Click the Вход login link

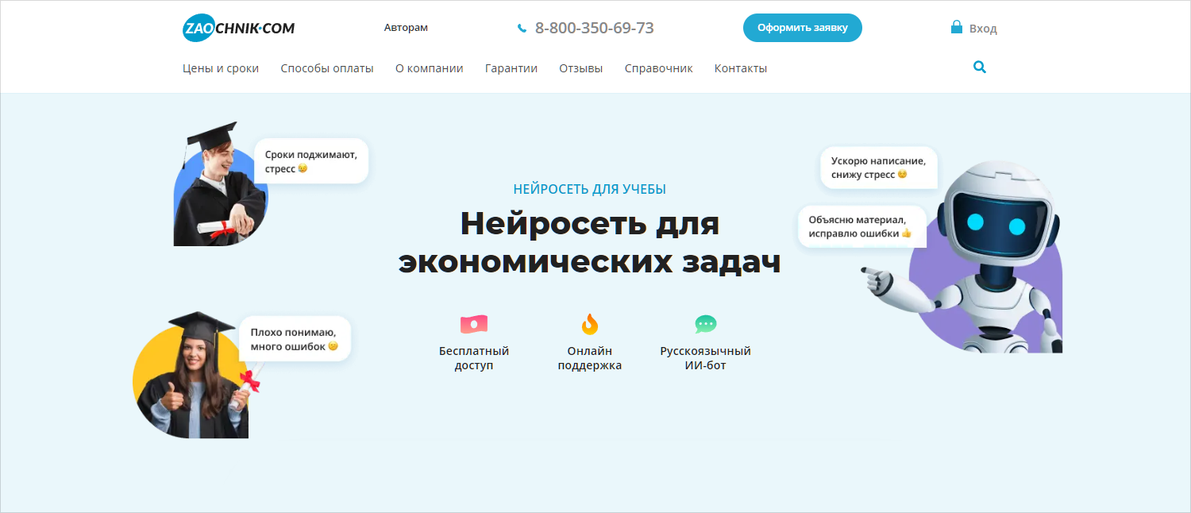pos(982,29)
